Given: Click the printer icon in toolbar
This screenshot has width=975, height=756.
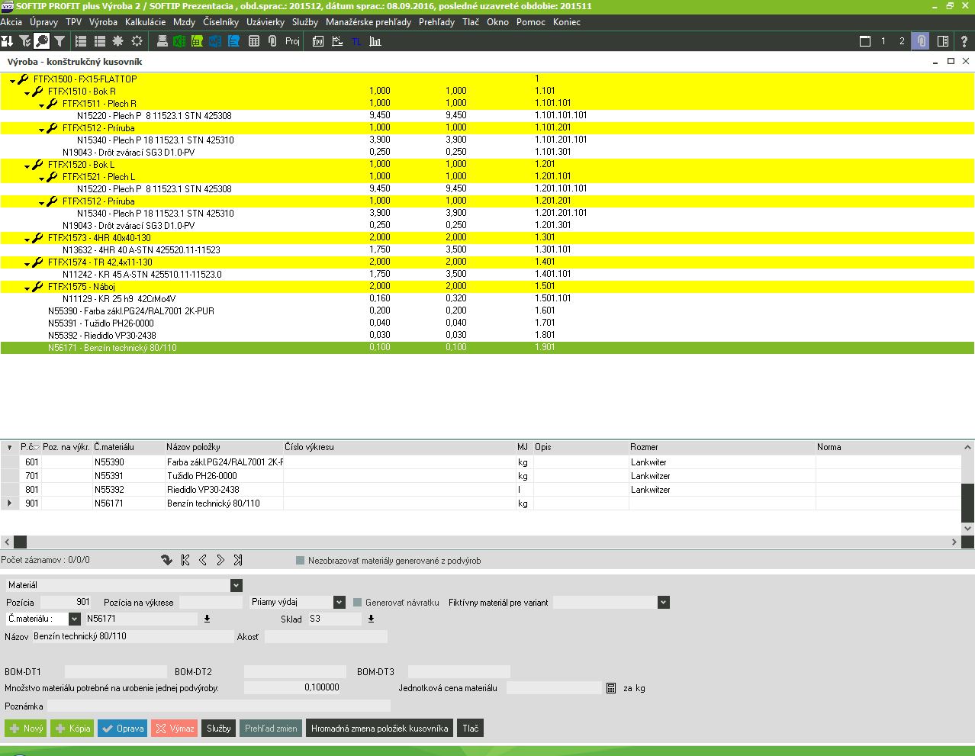Looking at the screenshot, I should pos(162,41).
